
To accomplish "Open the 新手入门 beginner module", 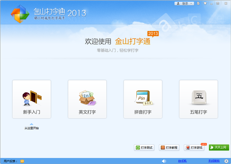I will click(32, 99).
